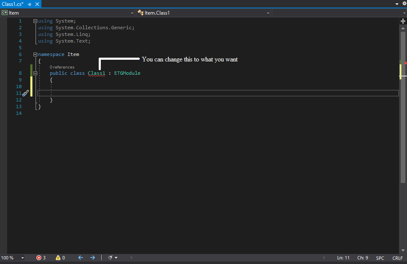Click the ETGModule base class
This screenshot has width=407, height=264.
tap(127, 73)
